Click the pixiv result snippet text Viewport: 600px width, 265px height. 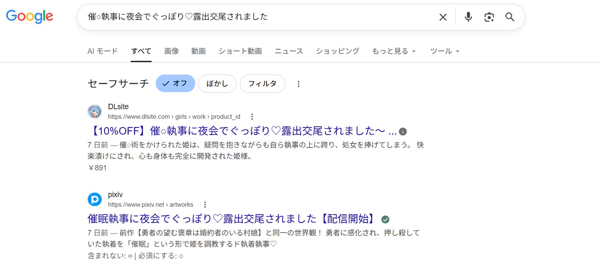pyautogui.click(x=254, y=238)
